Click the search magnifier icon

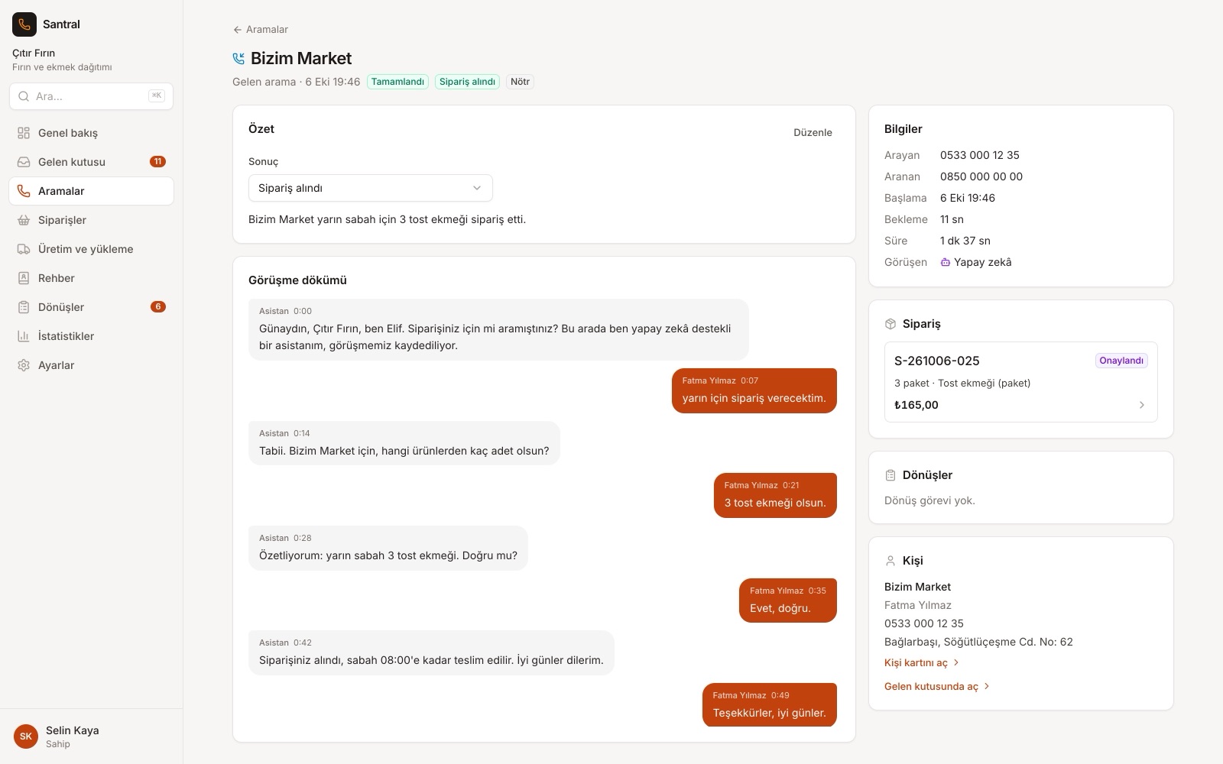pos(24,96)
